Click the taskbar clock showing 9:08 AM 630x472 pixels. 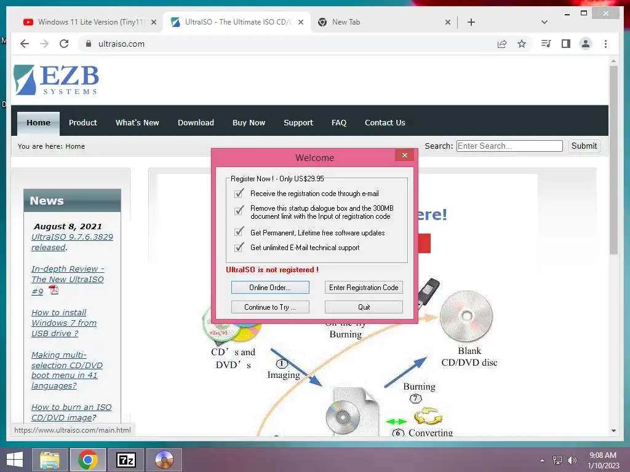coord(603,460)
